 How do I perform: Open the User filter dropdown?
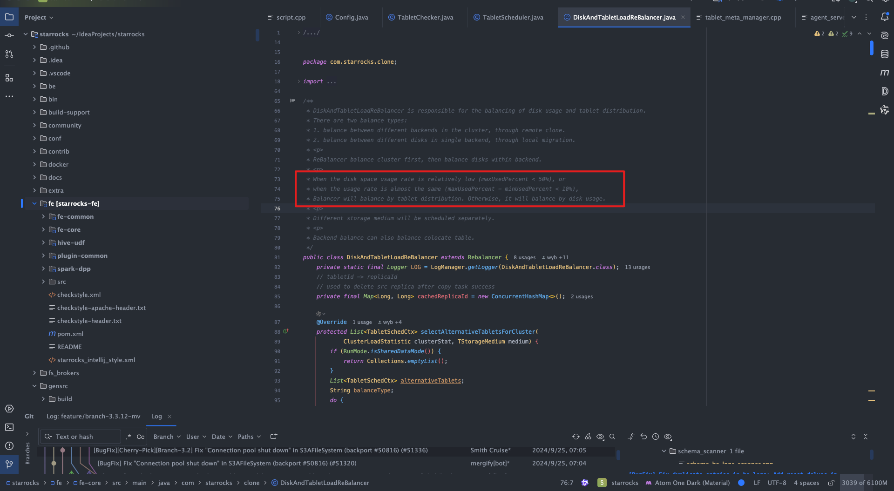(196, 437)
